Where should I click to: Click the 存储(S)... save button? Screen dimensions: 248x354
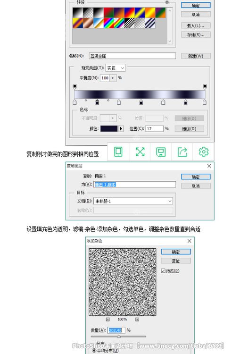[x=196, y=35]
